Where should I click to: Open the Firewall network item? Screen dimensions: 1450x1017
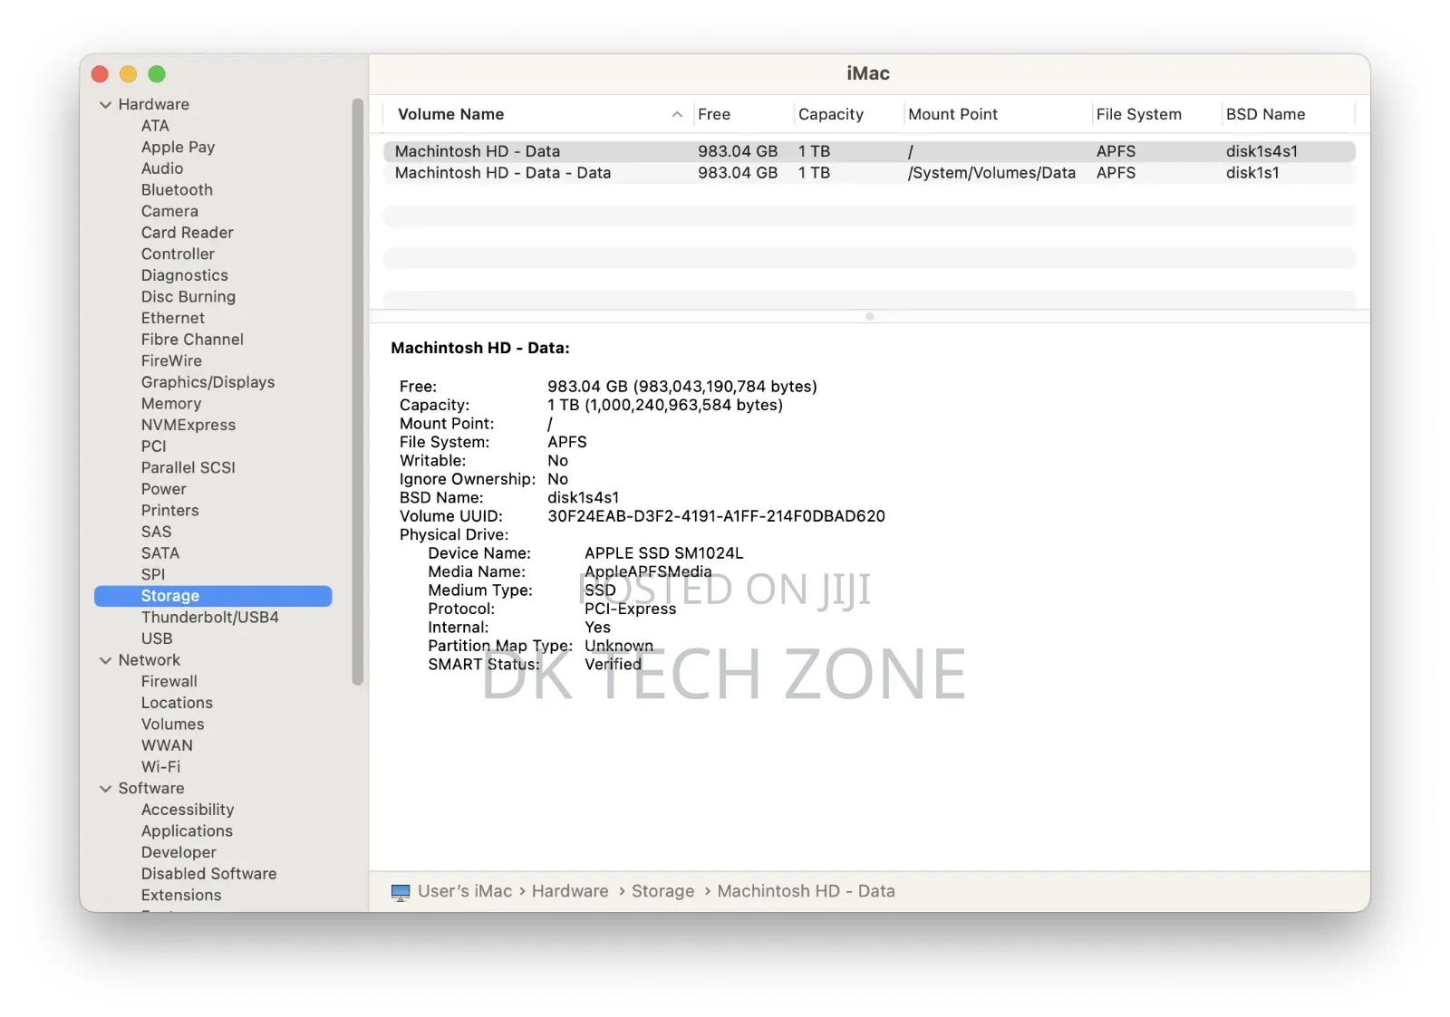point(169,681)
